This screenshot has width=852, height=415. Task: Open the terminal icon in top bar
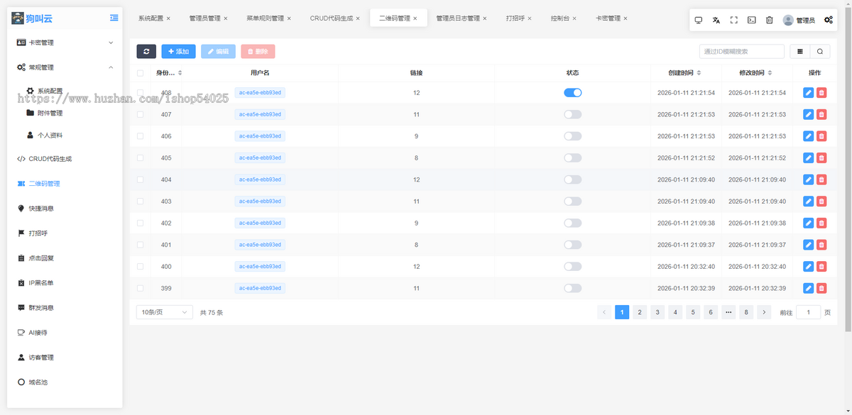pos(752,21)
